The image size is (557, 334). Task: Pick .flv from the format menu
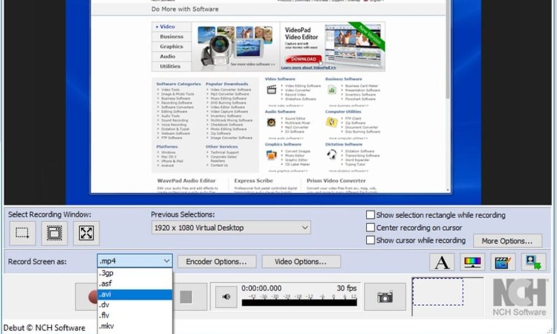[x=106, y=316]
